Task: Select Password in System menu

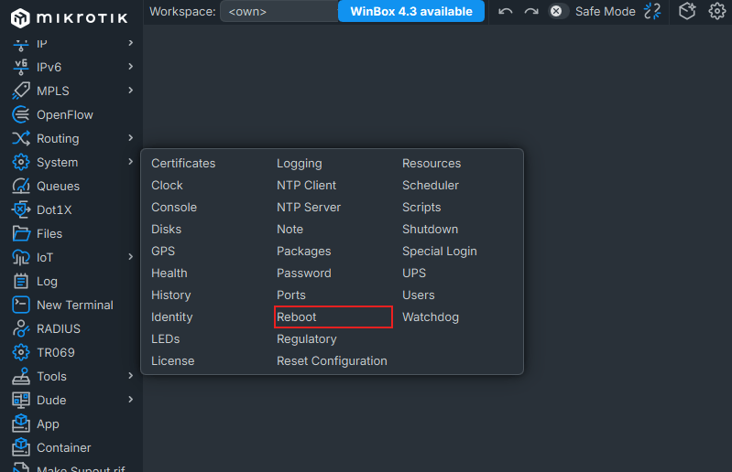Action: tap(304, 273)
